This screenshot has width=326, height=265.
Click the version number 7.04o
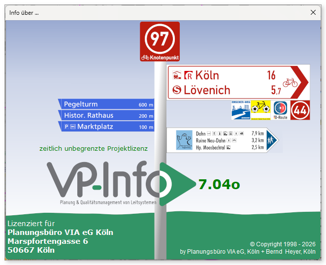[x=219, y=185]
